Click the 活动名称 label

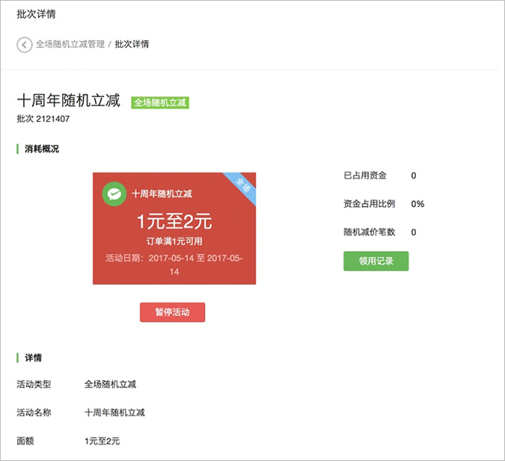pyautogui.click(x=34, y=413)
